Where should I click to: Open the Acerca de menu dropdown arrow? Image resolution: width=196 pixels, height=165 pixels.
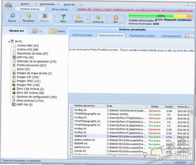click(80, 5)
